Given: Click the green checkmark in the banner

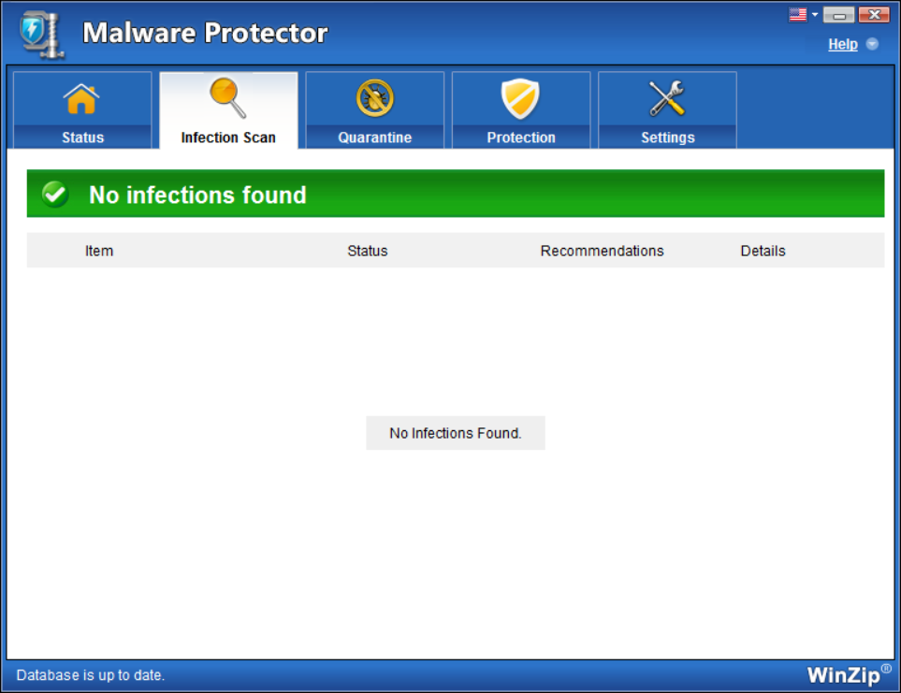Looking at the screenshot, I should tap(55, 195).
